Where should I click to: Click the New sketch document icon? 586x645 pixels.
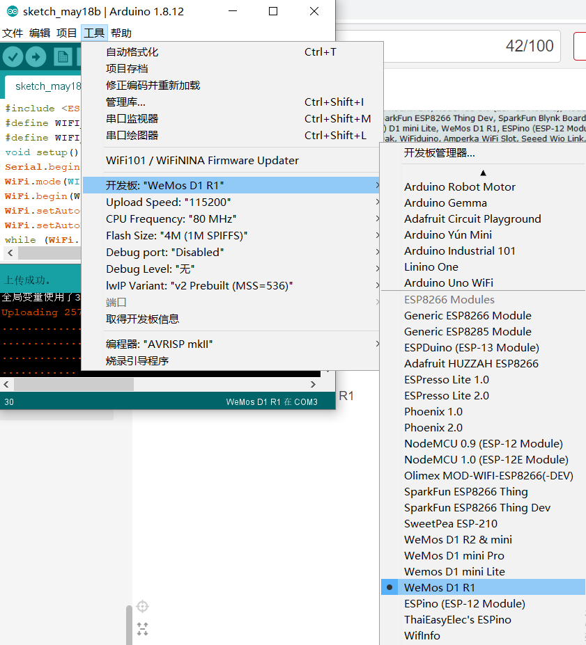pyautogui.click(x=63, y=57)
